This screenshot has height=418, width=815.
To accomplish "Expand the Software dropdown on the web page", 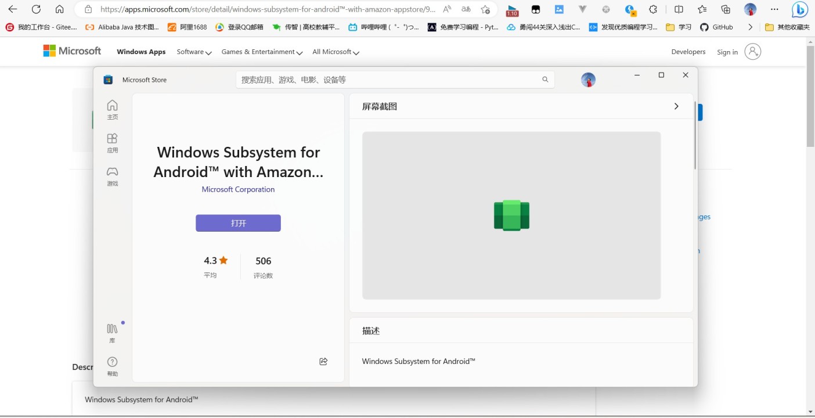I will tap(194, 52).
